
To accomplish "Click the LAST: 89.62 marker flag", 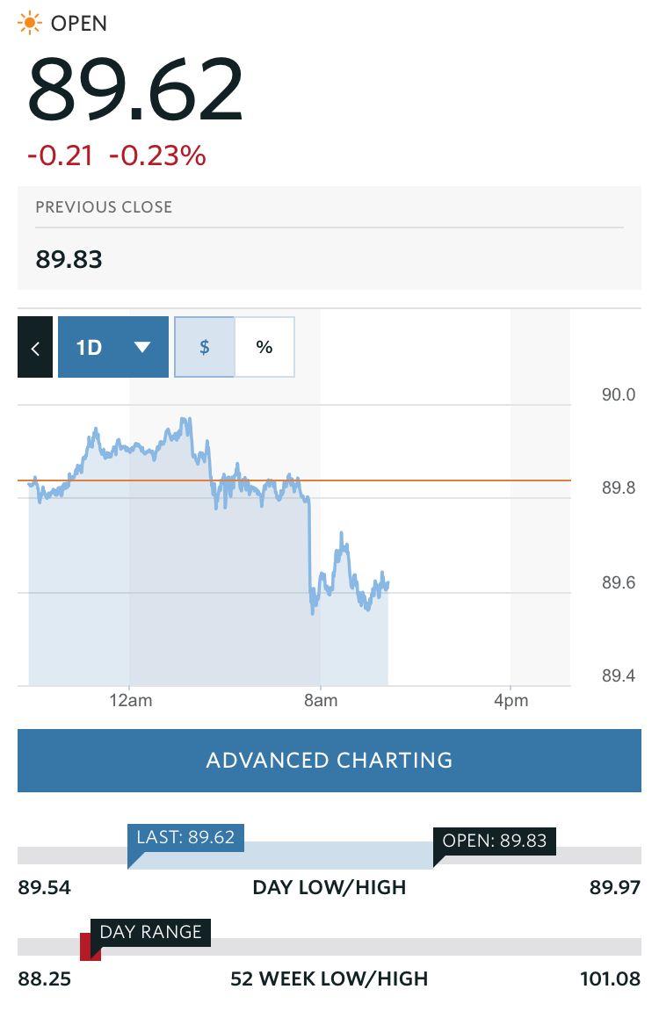I will coord(185,838).
